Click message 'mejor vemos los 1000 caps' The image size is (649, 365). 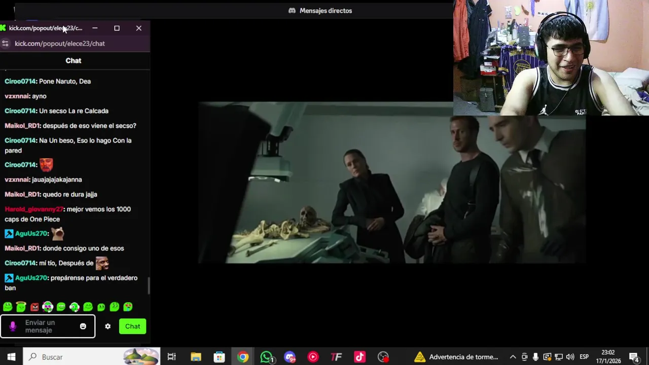point(67,214)
